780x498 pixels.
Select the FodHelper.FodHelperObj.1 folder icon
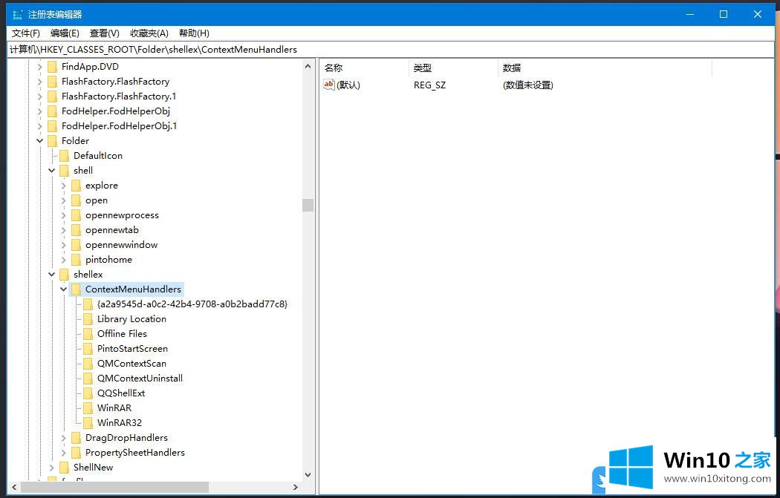pyautogui.click(x=52, y=126)
